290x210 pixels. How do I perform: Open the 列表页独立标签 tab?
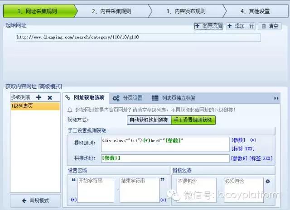click(x=174, y=98)
